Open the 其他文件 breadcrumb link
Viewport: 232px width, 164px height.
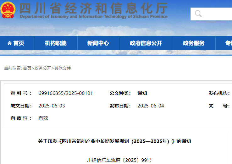point(63,68)
